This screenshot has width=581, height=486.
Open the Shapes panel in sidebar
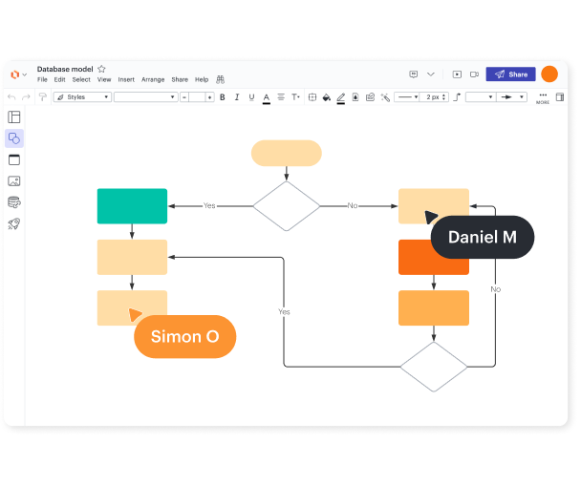coord(14,138)
